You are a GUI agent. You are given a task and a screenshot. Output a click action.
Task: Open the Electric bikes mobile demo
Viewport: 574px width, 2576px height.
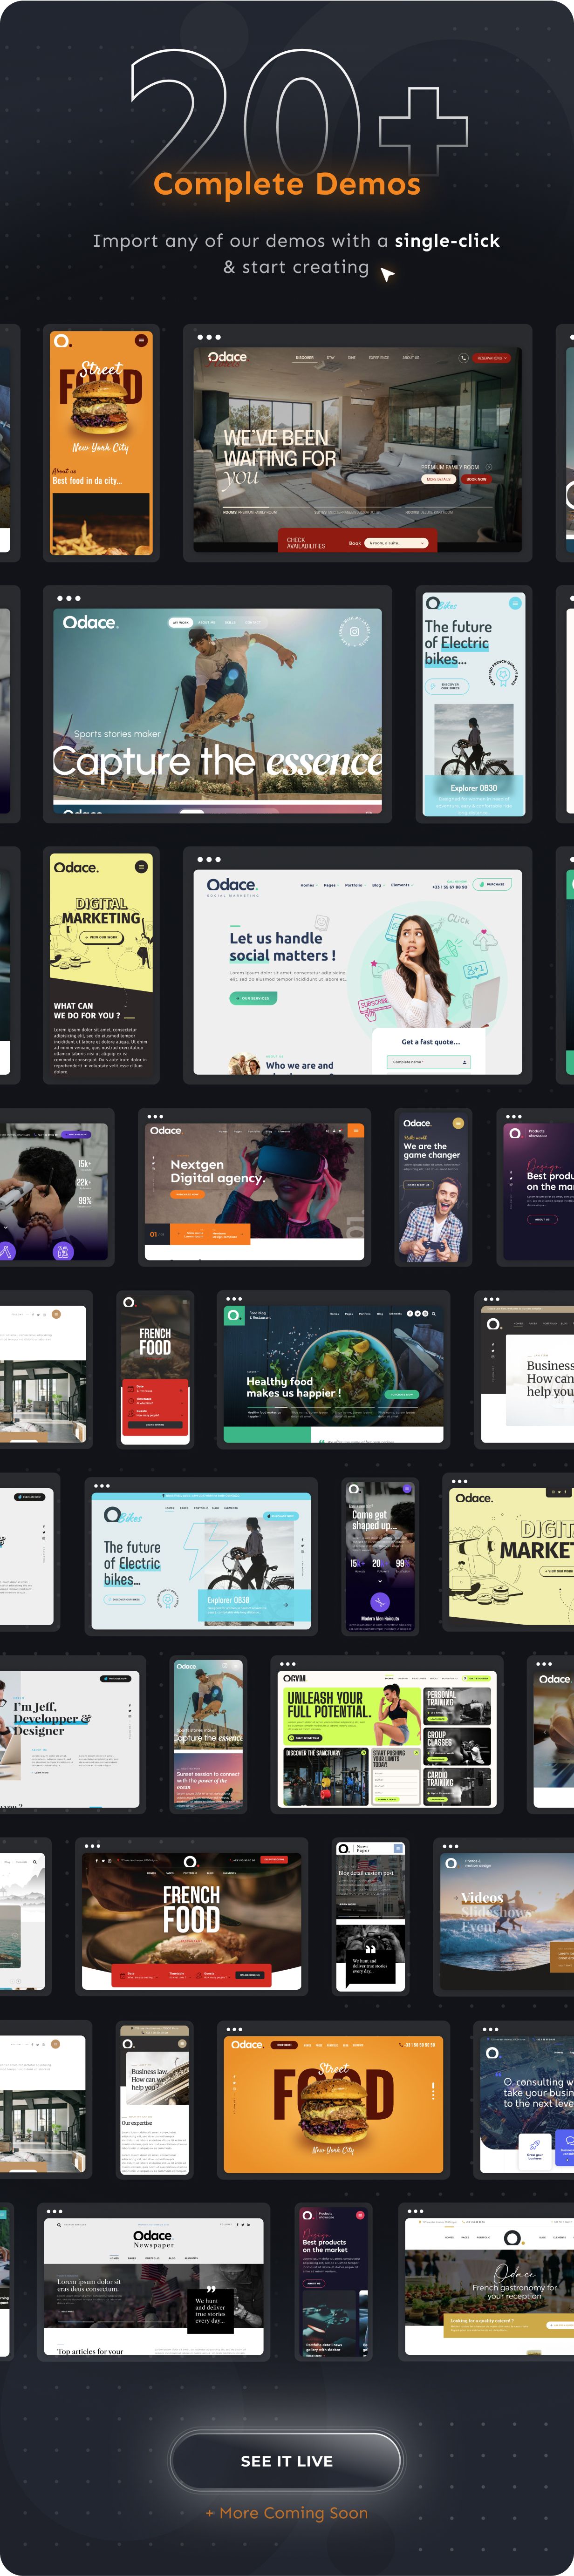474,704
